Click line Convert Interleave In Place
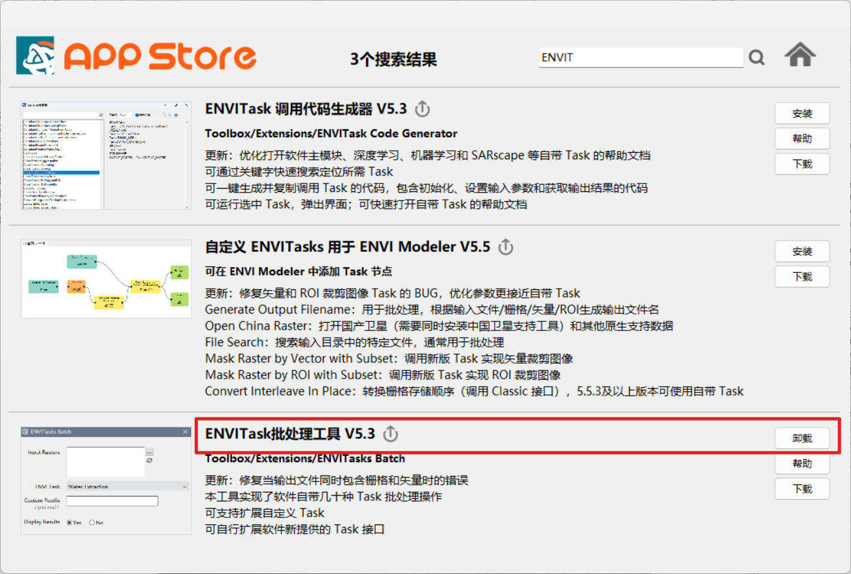The image size is (851, 574). [475, 391]
